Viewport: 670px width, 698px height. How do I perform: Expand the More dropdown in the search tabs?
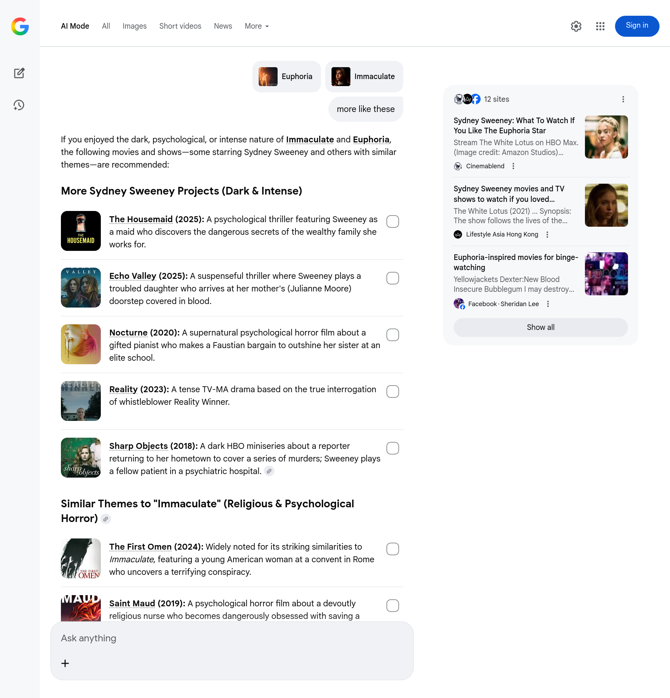click(x=257, y=26)
